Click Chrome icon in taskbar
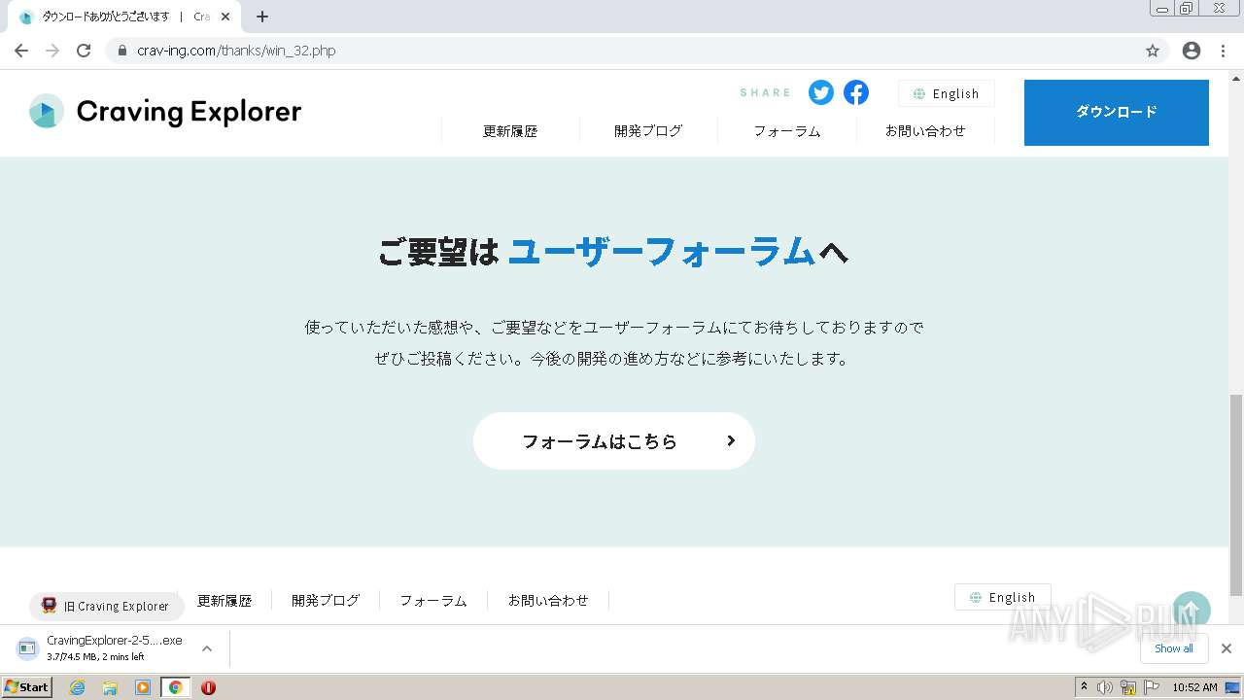The image size is (1244, 700). pos(176,687)
